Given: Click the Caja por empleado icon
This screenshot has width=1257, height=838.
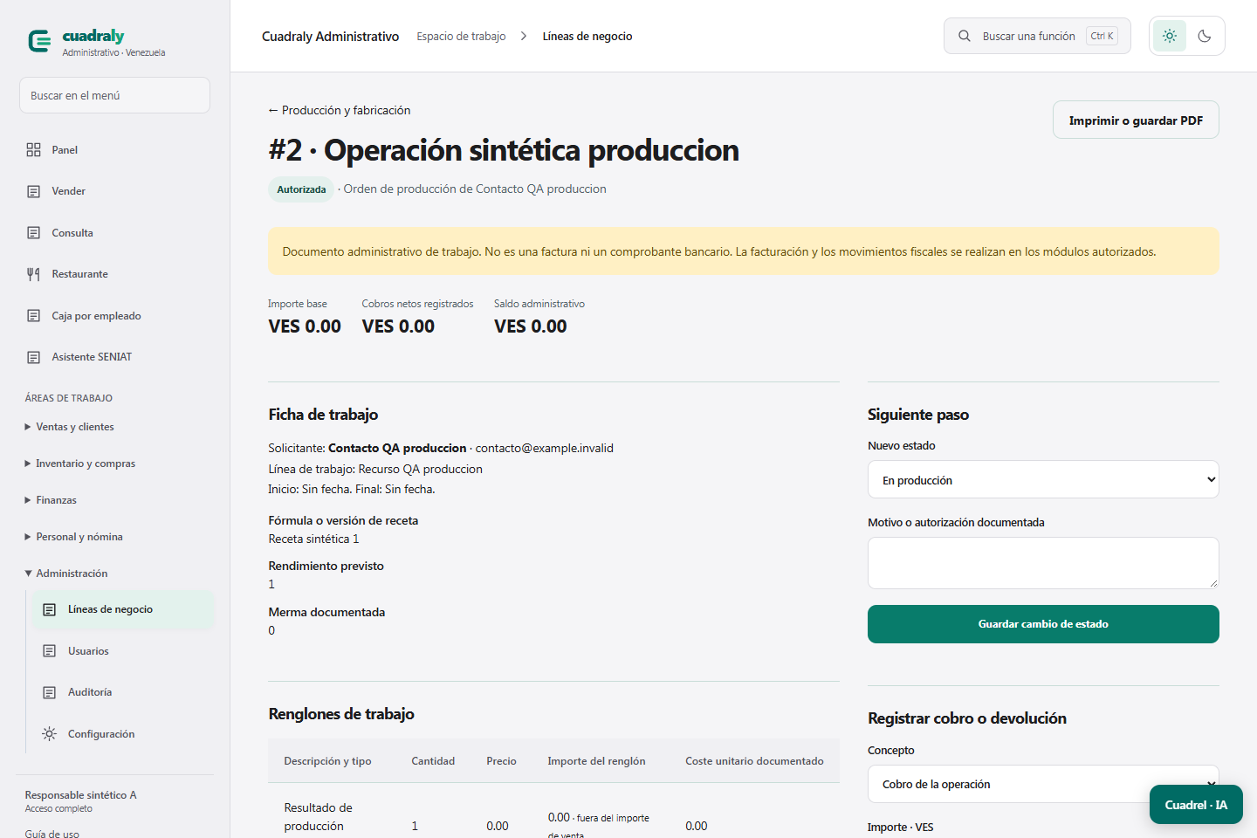Looking at the screenshot, I should [x=34, y=316].
